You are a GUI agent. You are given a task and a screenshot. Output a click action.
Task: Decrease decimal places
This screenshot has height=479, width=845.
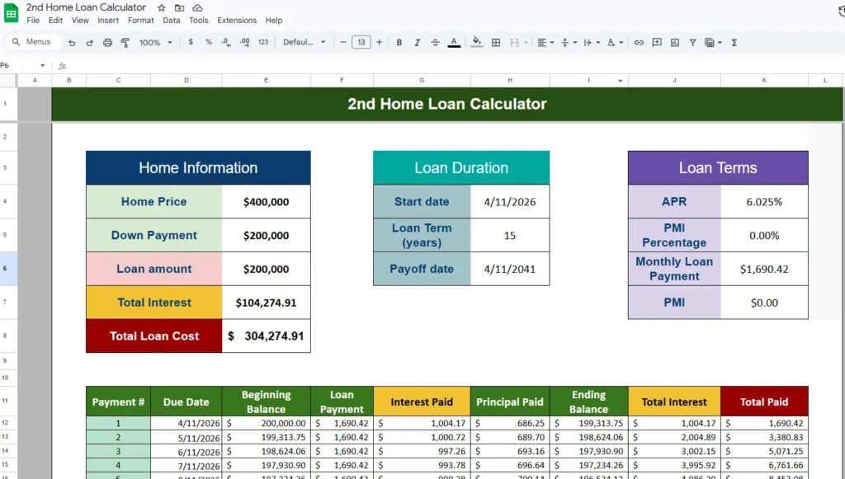[x=224, y=42]
